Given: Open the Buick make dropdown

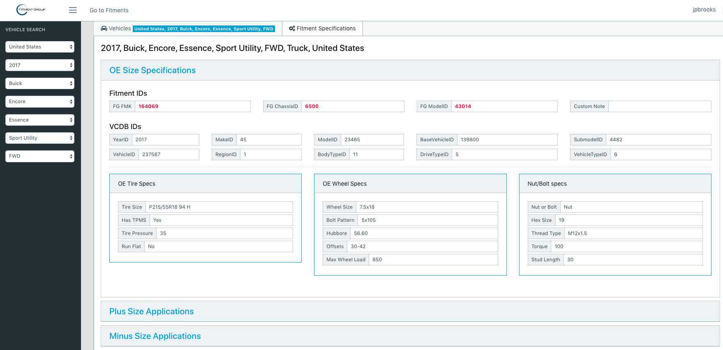Looking at the screenshot, I should 40,83.
